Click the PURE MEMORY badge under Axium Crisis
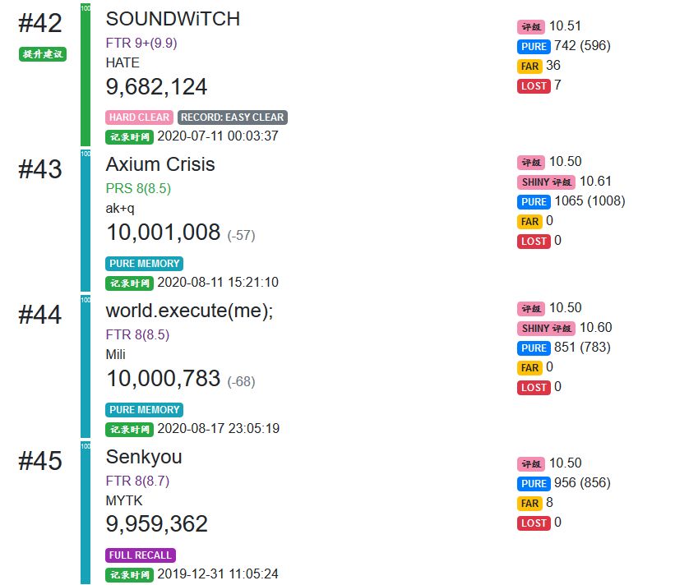 tap(144, 264)
